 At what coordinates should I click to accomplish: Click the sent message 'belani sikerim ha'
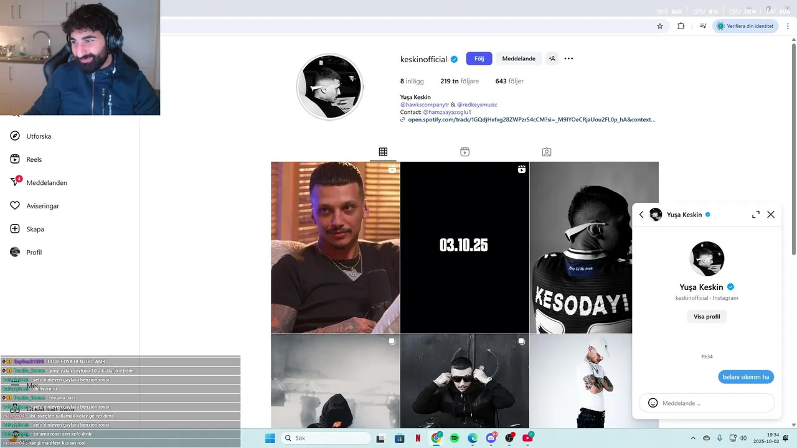pos(746,377)
